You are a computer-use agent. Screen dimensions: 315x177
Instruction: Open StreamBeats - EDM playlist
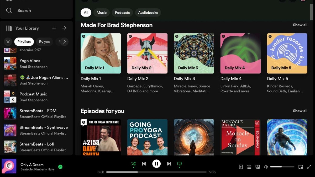(36, 114)
